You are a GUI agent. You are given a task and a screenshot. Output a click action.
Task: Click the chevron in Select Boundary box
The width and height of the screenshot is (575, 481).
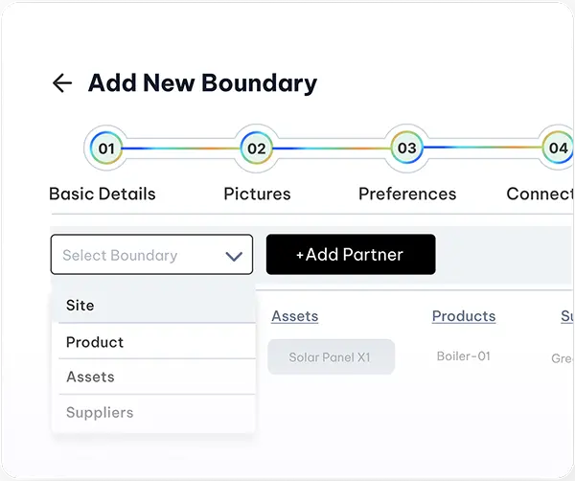[234, 256]
